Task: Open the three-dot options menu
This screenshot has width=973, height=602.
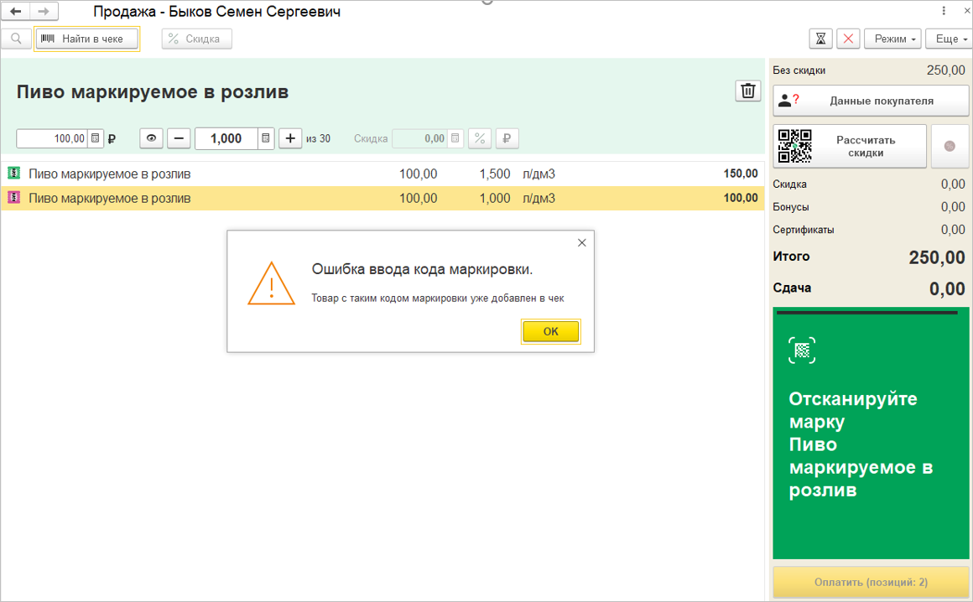Action: coord(944,12)
